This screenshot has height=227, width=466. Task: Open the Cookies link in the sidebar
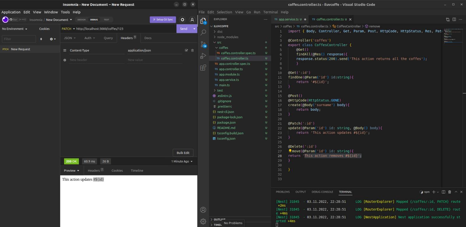click(44, 29)
